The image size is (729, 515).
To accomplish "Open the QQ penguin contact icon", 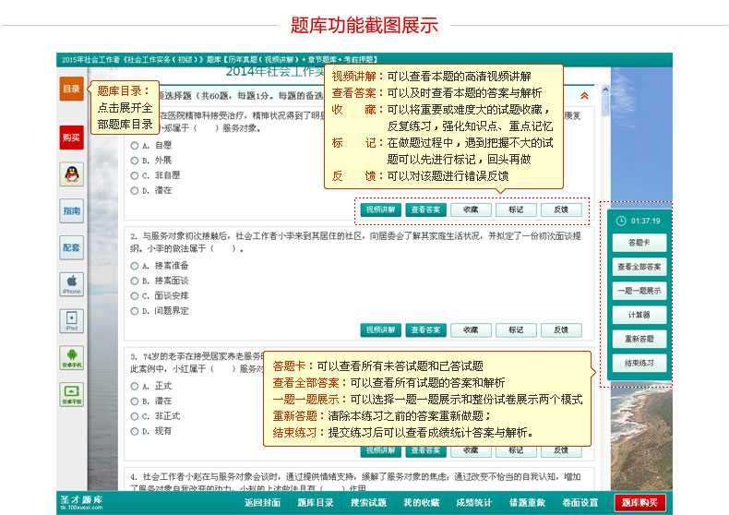I will 71,174.
